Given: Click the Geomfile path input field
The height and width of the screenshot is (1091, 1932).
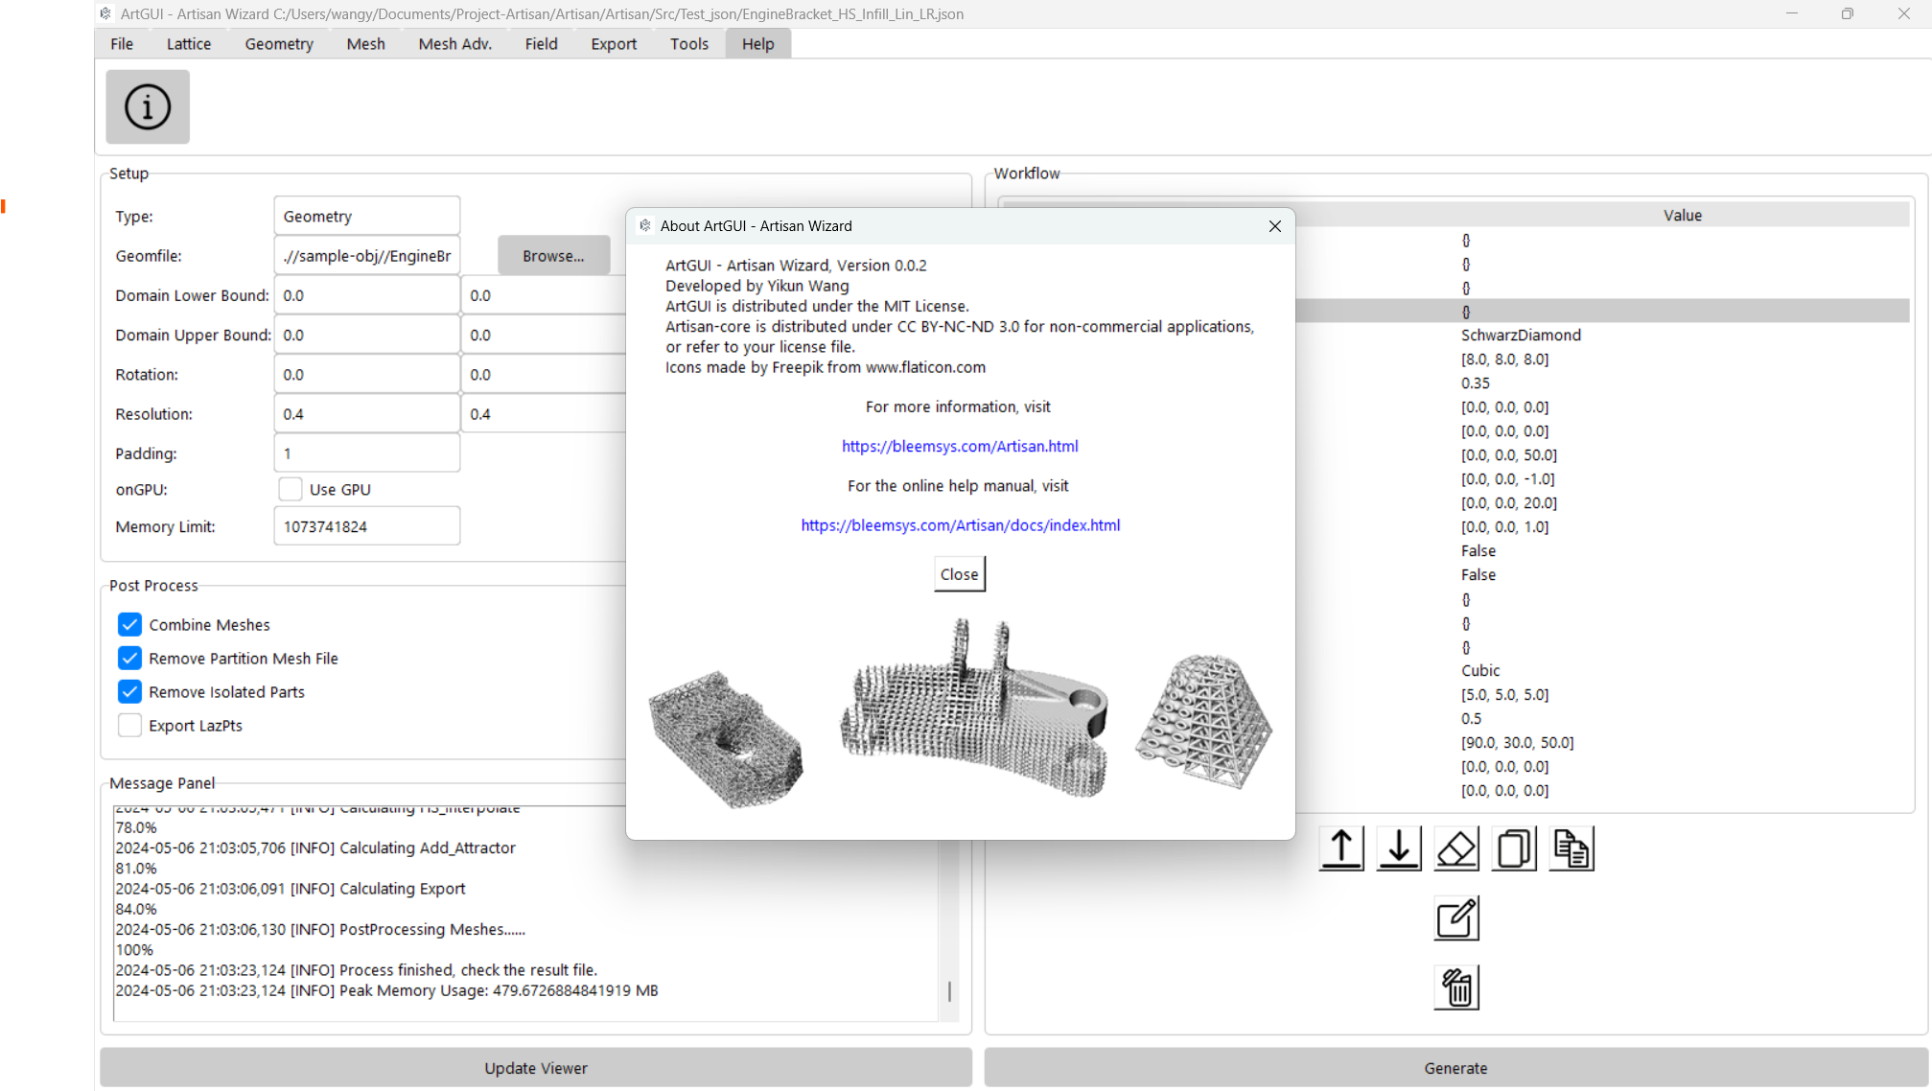Looking at the screenshot, I should pyautogui.click(x=366, y=256).
